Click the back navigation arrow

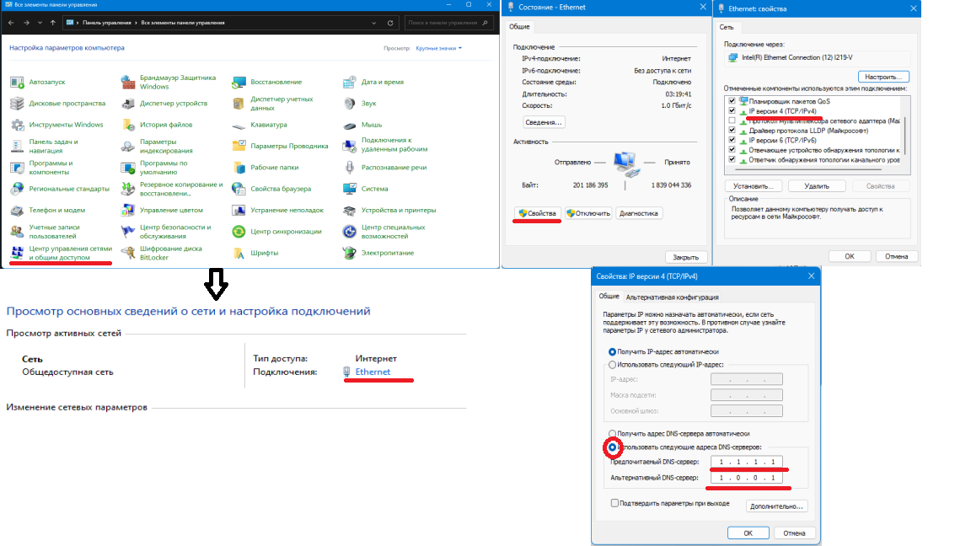coord(11,23)
